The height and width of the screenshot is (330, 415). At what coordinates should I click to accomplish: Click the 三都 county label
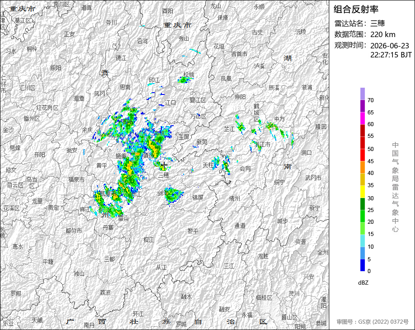click(109, 259)
